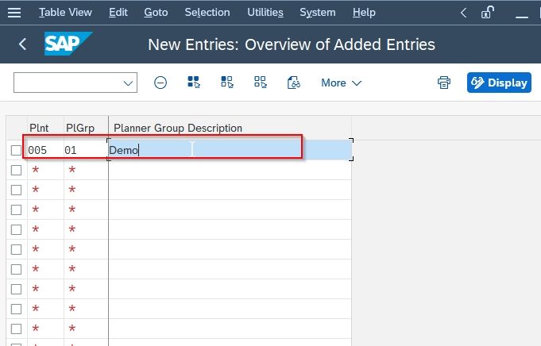Tick the checkbox in the third table row
The height and width of the screenshot is (346, 541).
(x=16, y=190)
